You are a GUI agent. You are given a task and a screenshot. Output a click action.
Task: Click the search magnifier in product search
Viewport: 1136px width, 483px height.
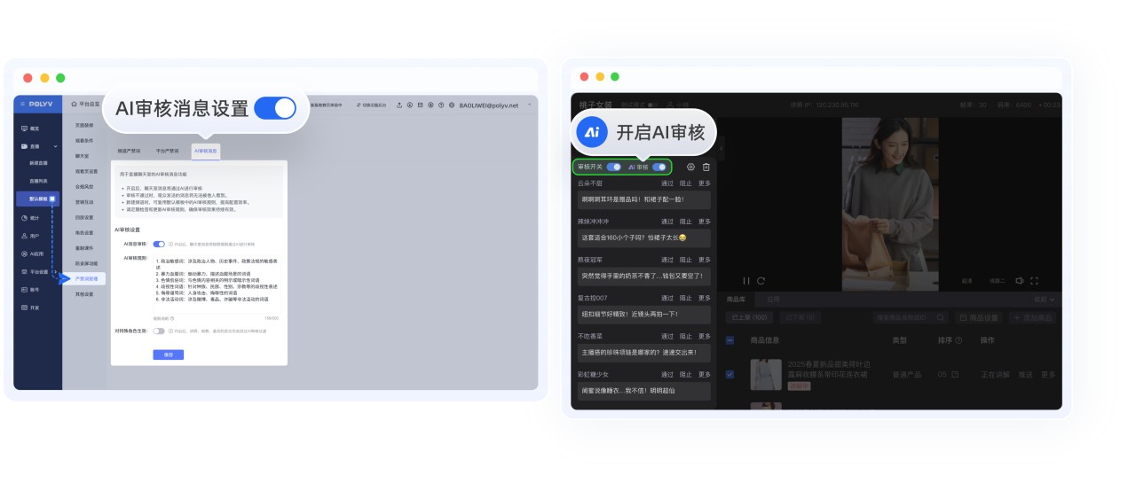940,317
